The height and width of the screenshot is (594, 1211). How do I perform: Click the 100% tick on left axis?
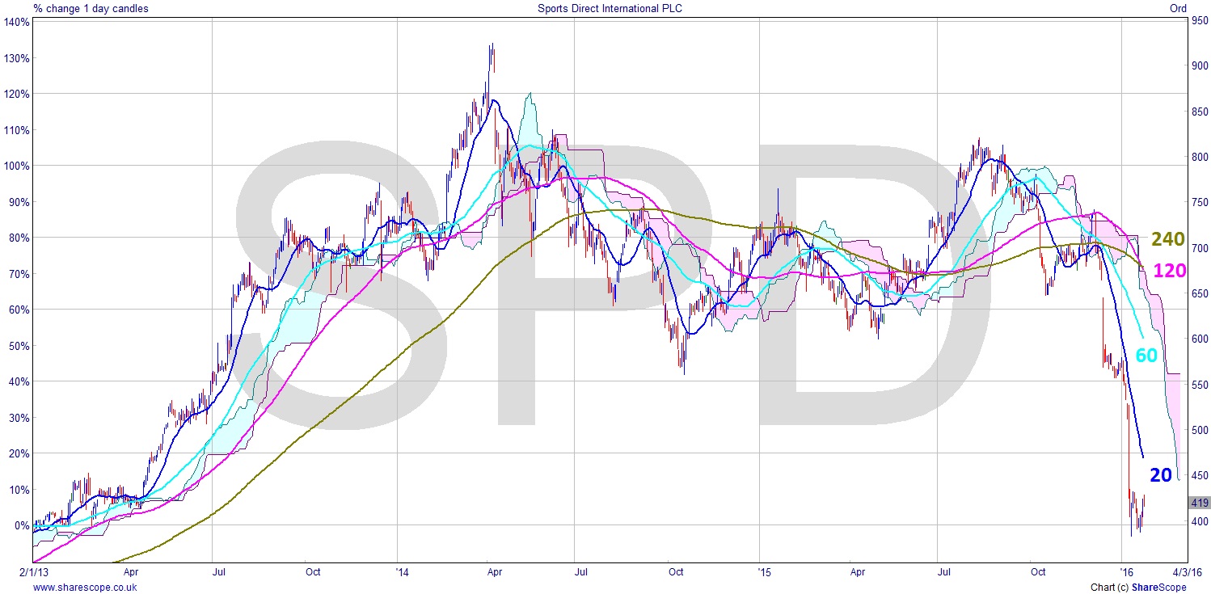click(x=16, y=166)
